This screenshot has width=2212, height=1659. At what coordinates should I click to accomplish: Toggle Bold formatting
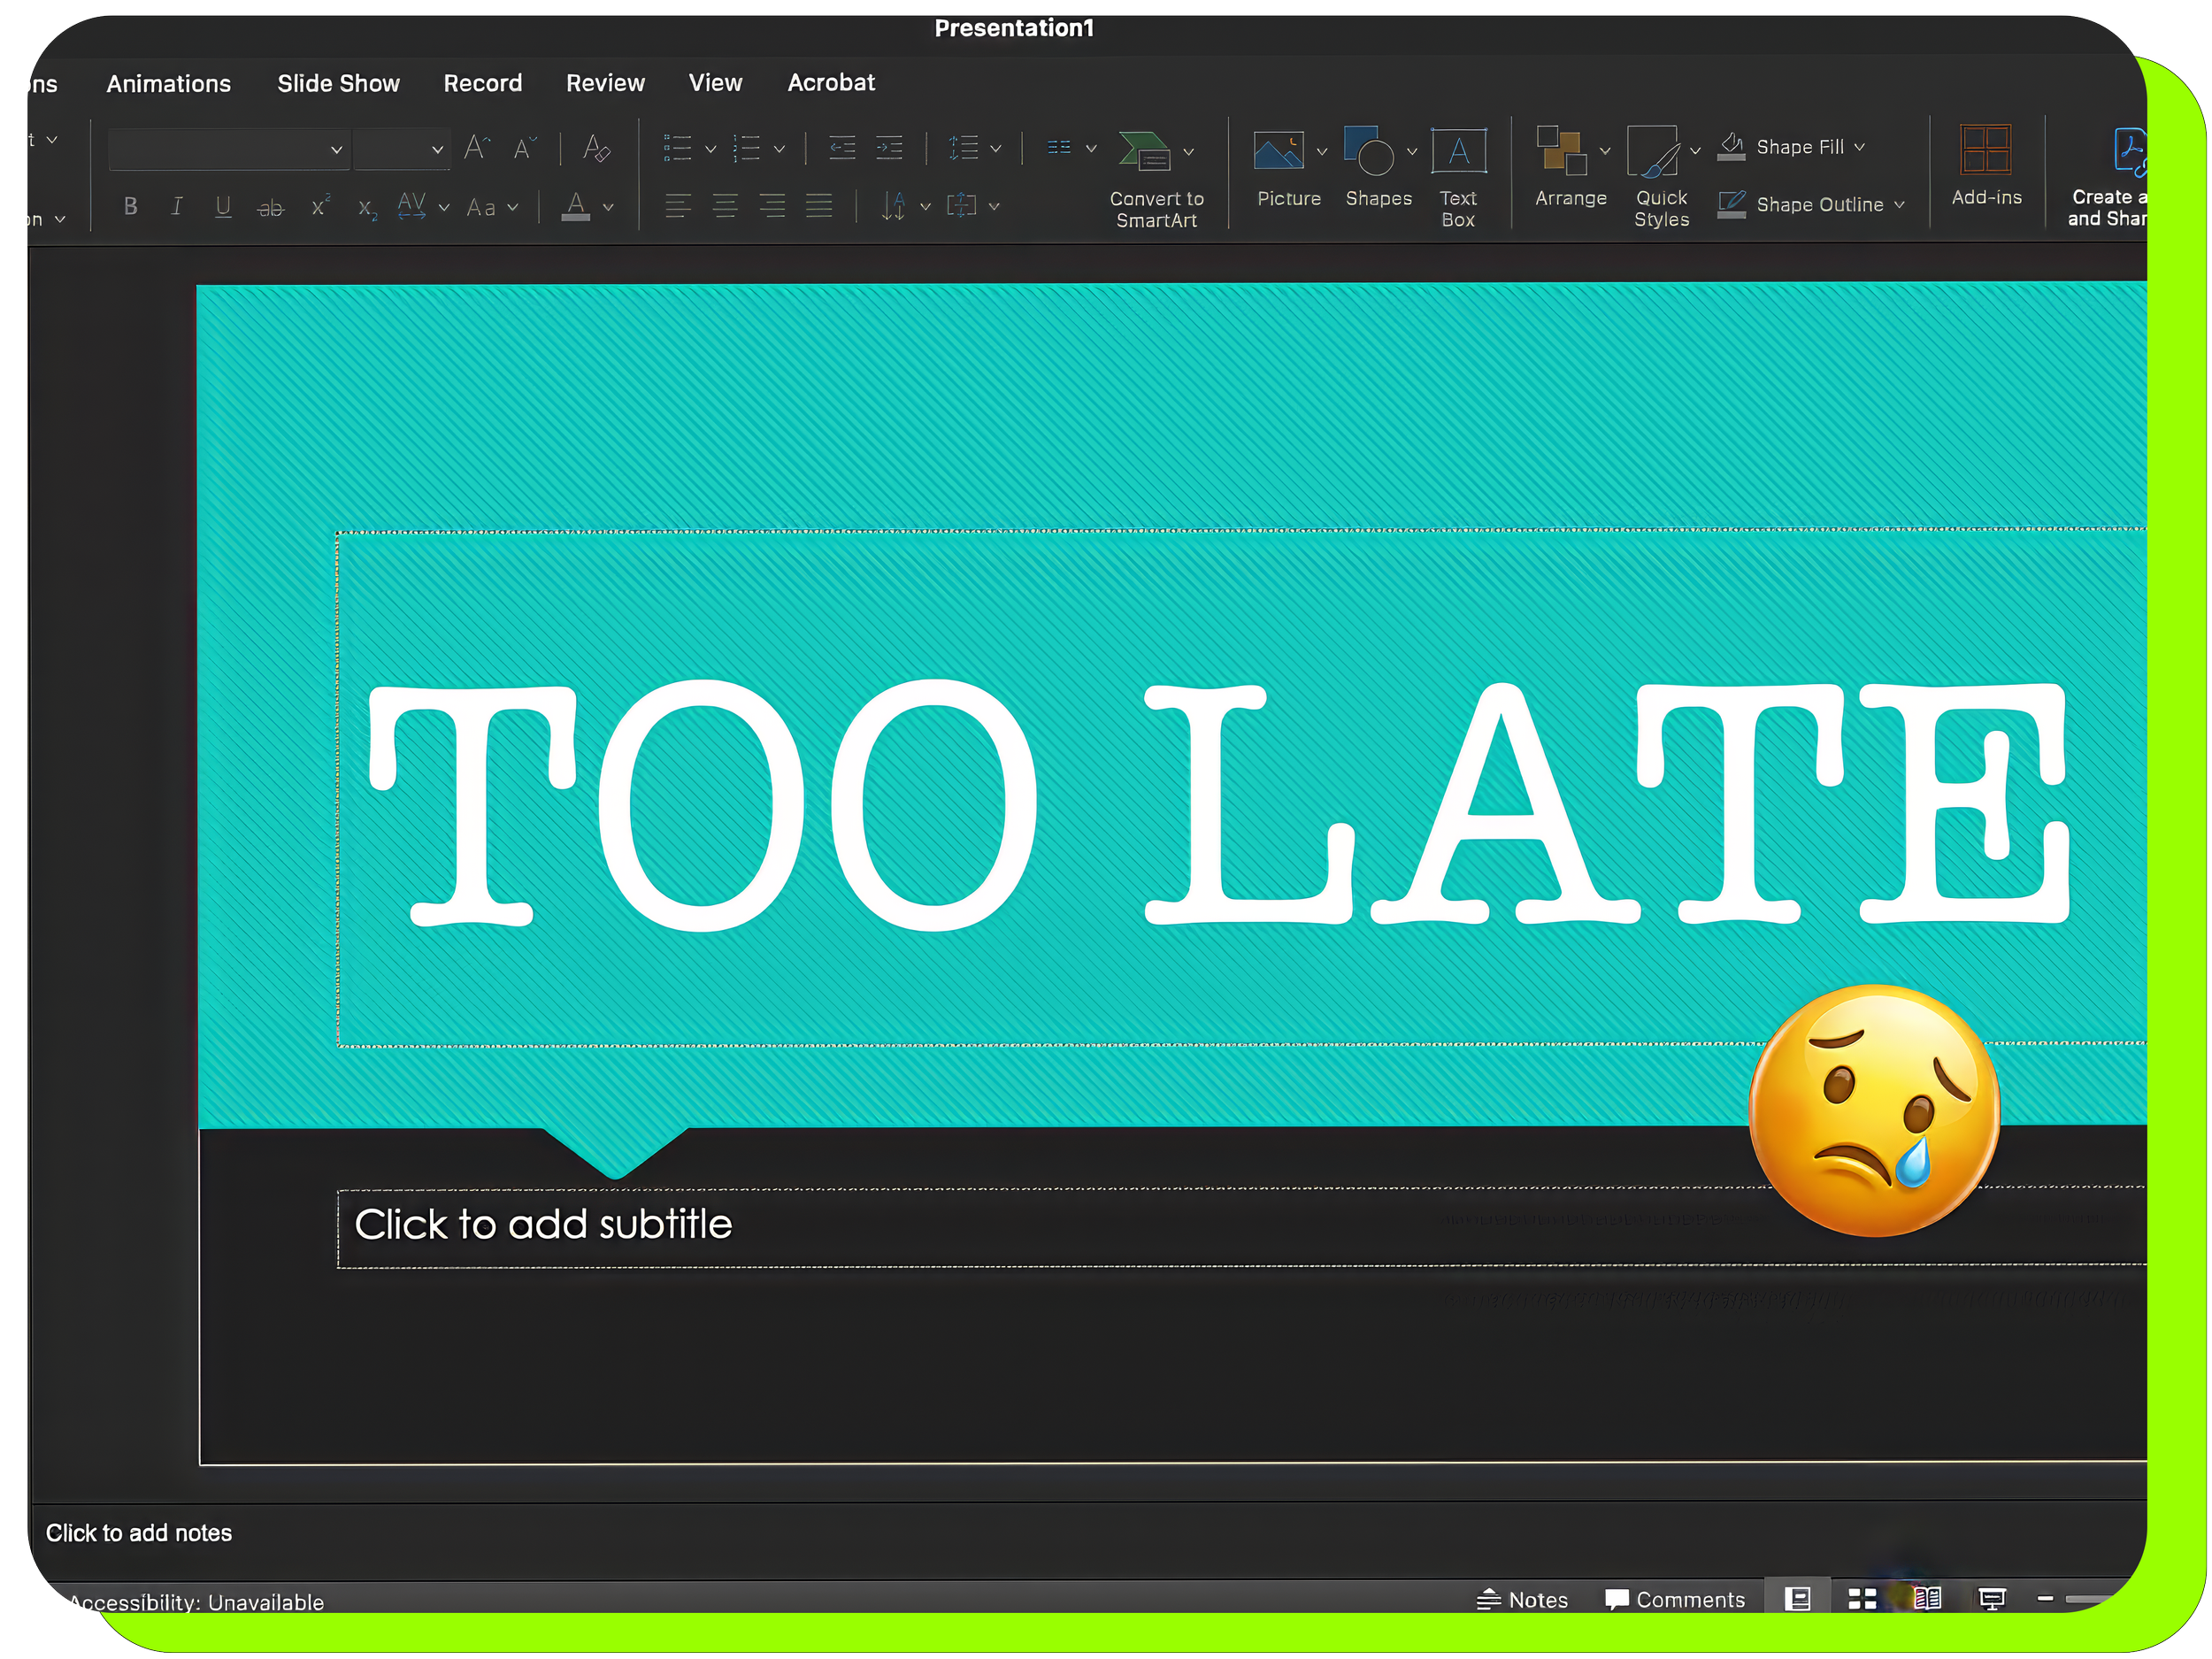coord(130,206)
